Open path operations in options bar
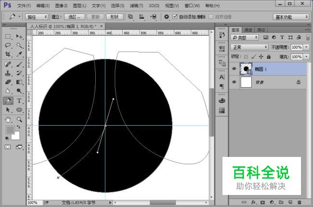Image resolution: width=313 pixels, height=207 pixels. (130, 17)
